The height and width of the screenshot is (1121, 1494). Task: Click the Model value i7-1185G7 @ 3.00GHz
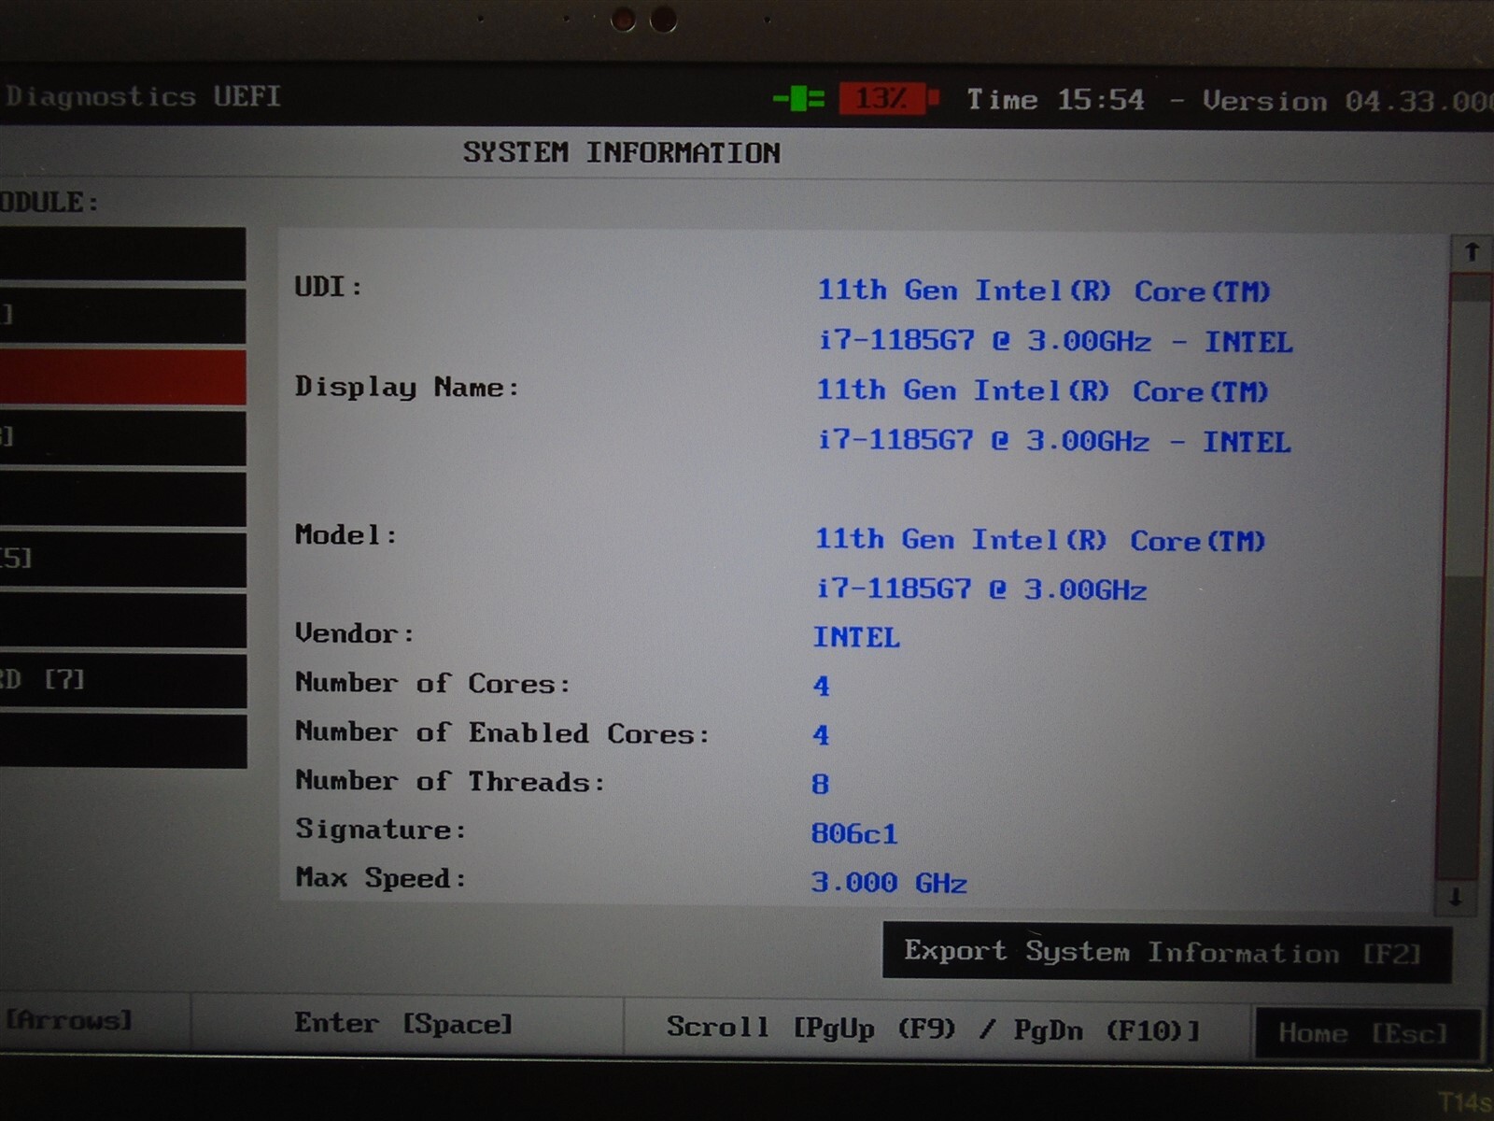981,589
